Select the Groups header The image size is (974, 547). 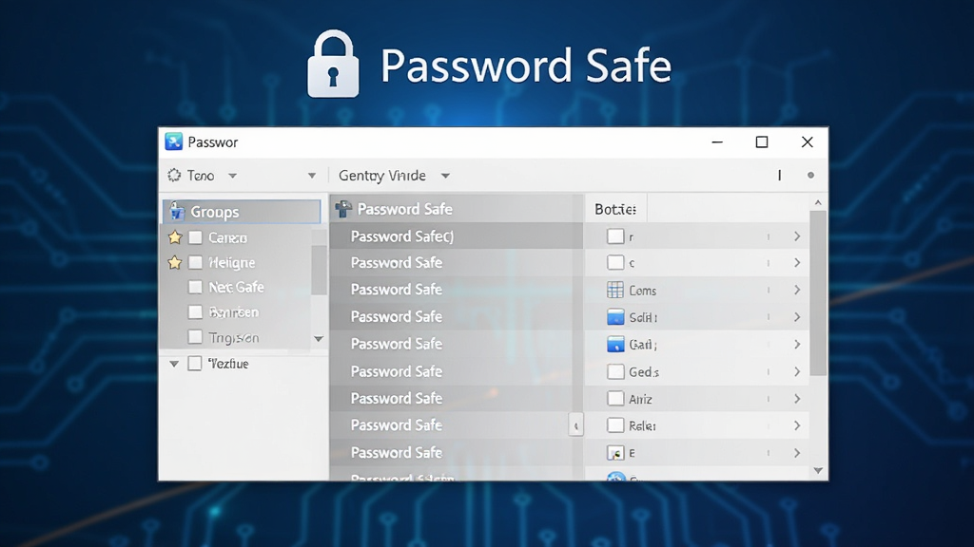tap(242, 212)
